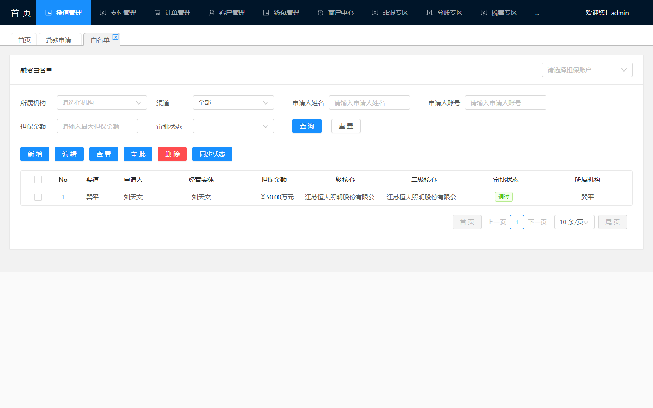
Task: Click the 通过 status tag
Action: (x=504, y=197)
